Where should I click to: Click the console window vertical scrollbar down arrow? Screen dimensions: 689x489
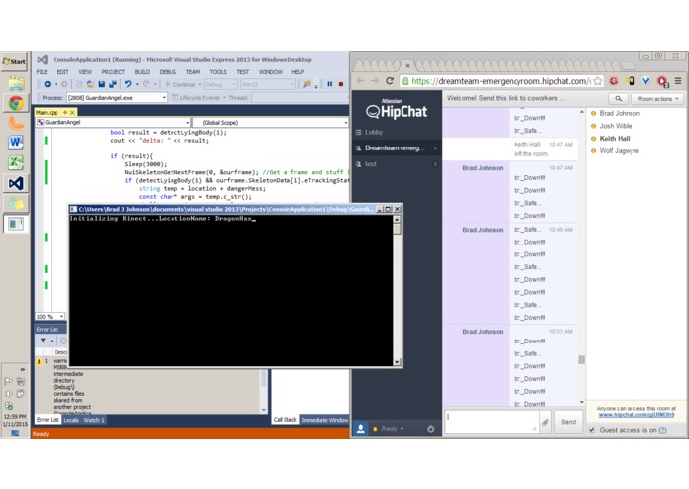coord(397,362)
